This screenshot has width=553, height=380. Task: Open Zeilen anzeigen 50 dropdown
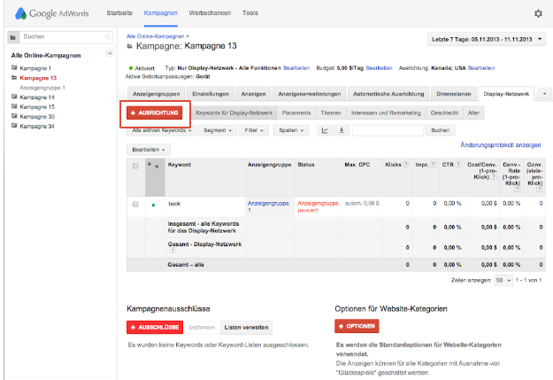coord(503,281)
